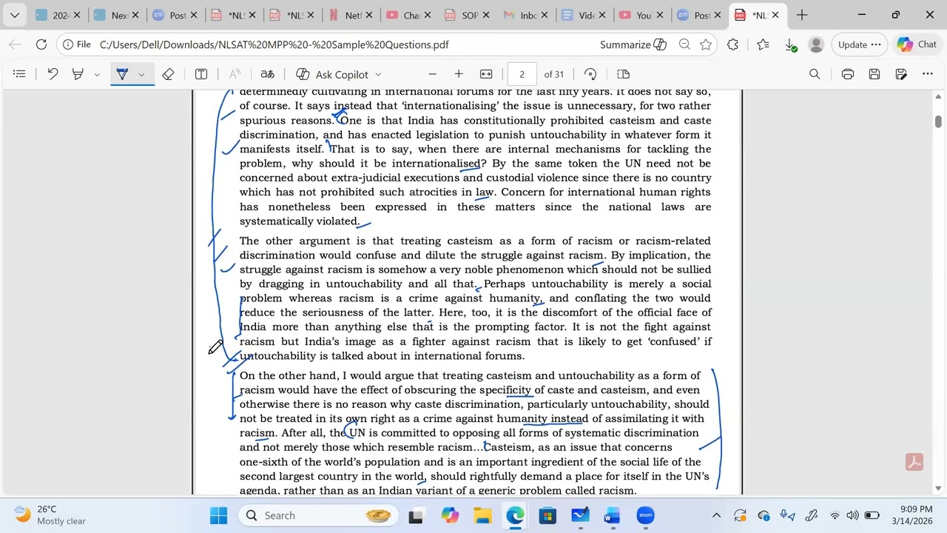Select the Highlight tool
This screenshot has width=947, height=533.
click(78, 74)
